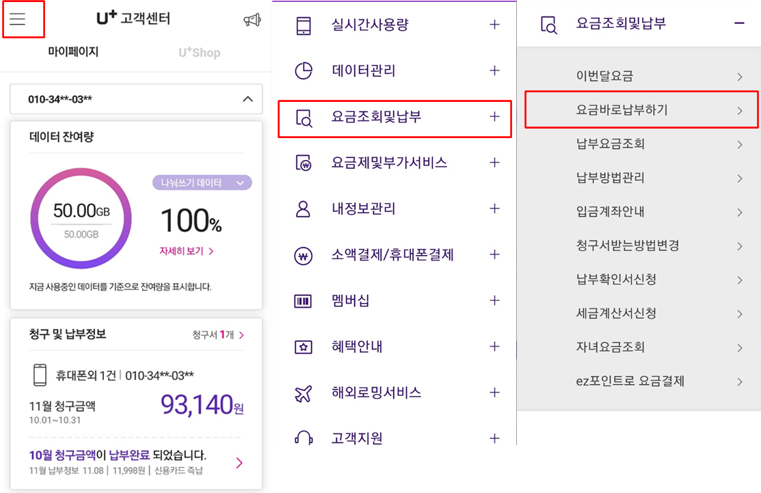Open the 청구서 1개 link

[x=218, y=335]
